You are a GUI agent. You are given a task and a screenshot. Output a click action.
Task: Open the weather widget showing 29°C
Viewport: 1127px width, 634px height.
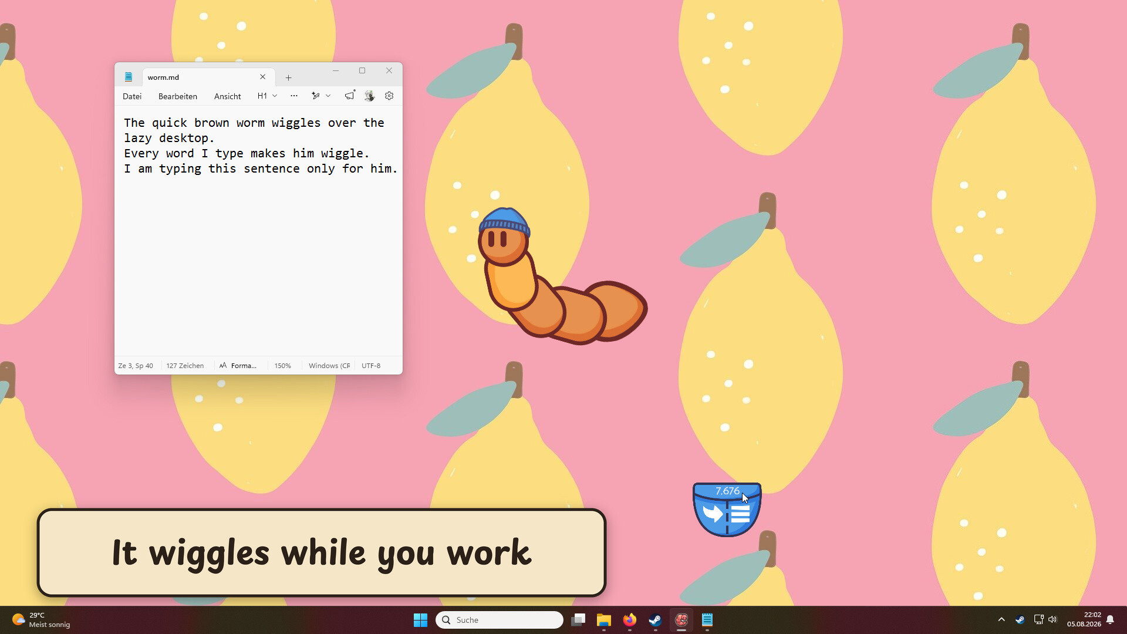(41, 620)
